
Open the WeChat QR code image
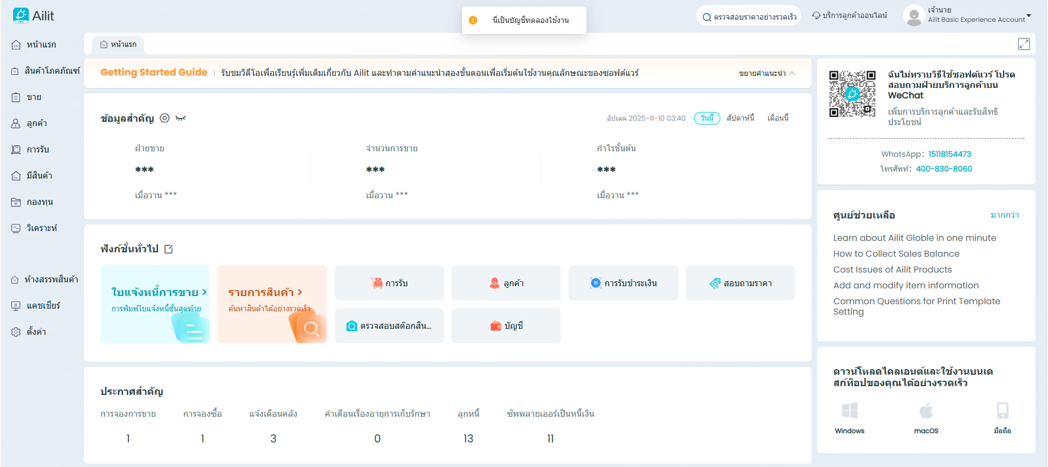tap(852, 94)
